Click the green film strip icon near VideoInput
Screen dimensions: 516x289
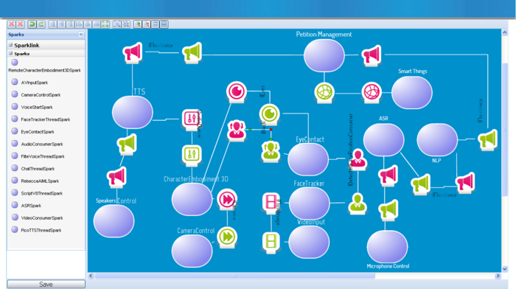pos(271,243)
